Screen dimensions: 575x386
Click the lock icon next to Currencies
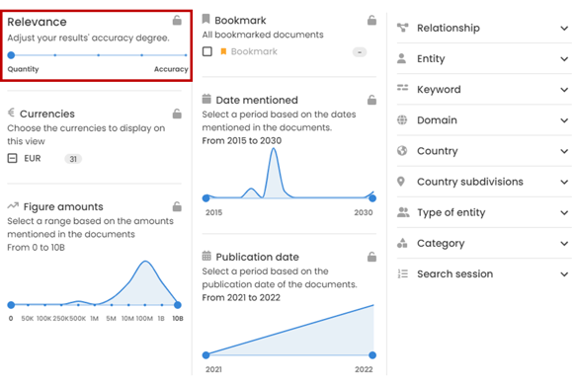[x=177, y=114]
